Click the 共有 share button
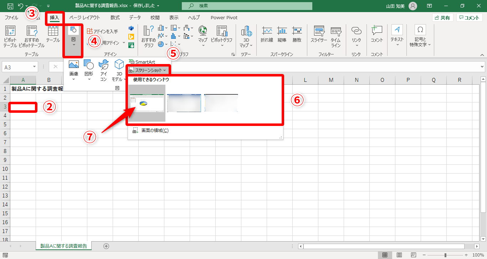 (442, 17)
